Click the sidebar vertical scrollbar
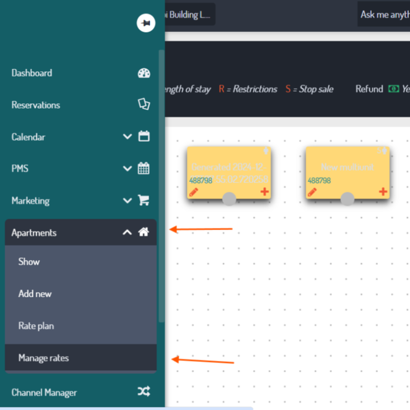 (161, 186)
